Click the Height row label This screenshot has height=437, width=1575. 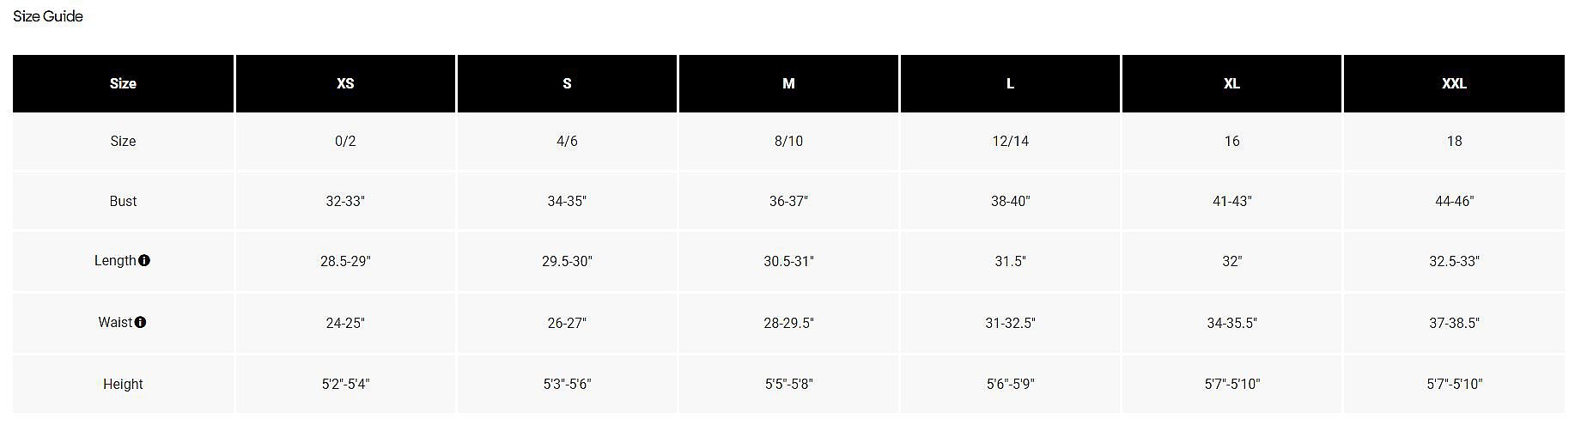tap(123, 384)
